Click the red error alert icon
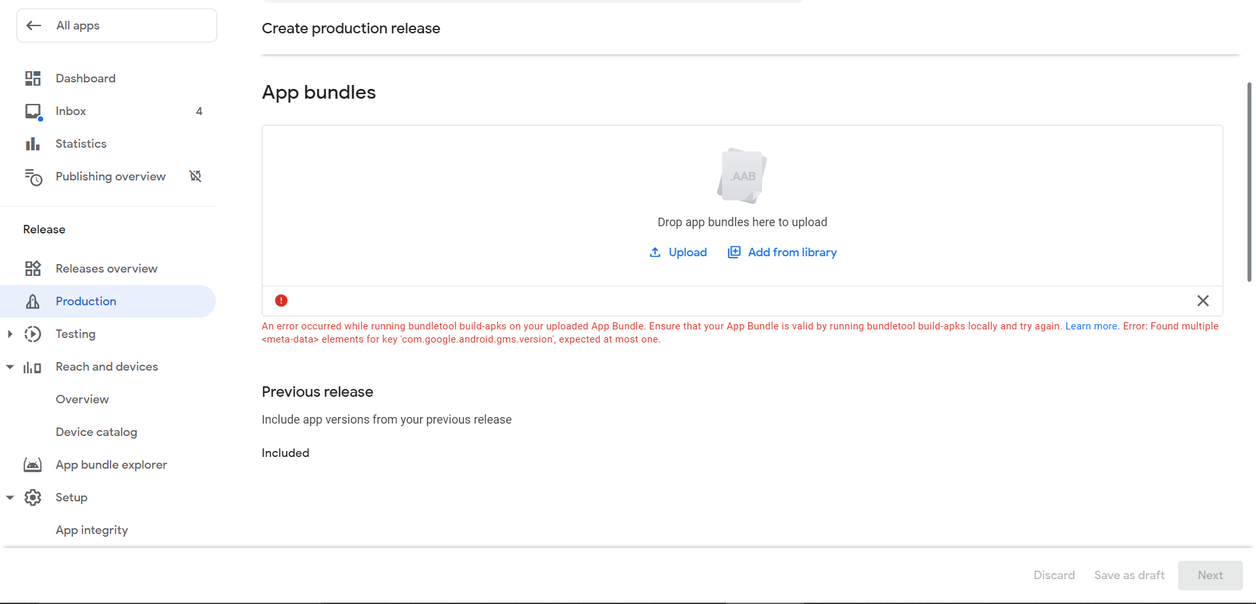This screenshot has height=604, width=1256. click(281, 301)
